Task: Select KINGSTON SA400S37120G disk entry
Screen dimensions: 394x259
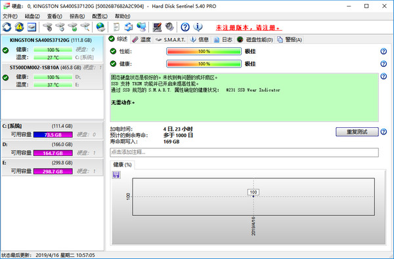Action: [53, 49]
